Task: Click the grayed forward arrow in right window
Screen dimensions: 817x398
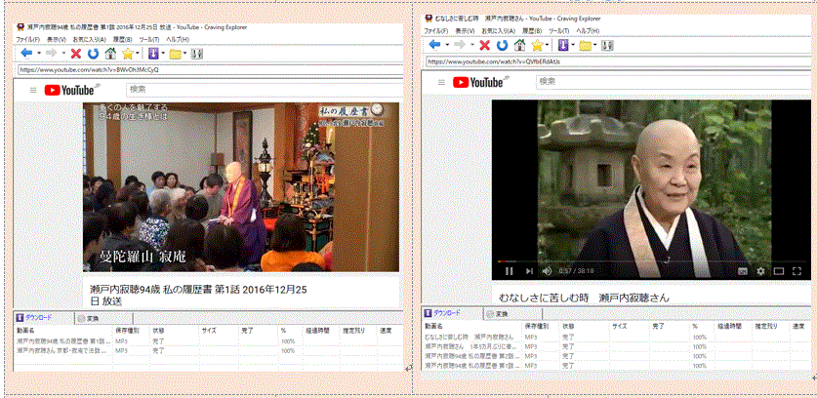Action: pos(460,45)
